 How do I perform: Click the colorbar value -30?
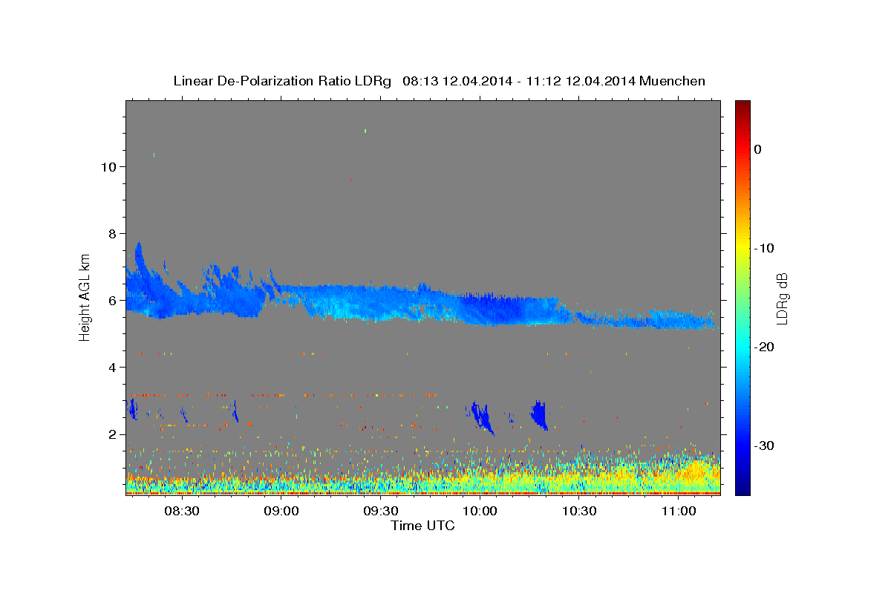point(765,446)
